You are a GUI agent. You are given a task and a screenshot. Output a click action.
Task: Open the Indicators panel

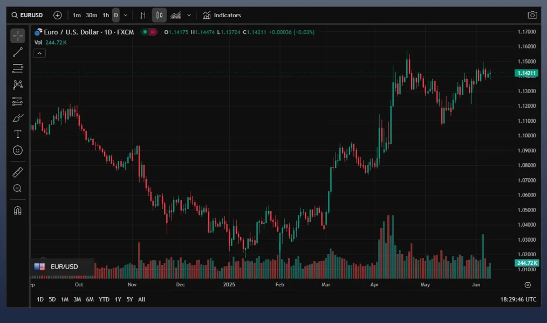pos(222,15)
